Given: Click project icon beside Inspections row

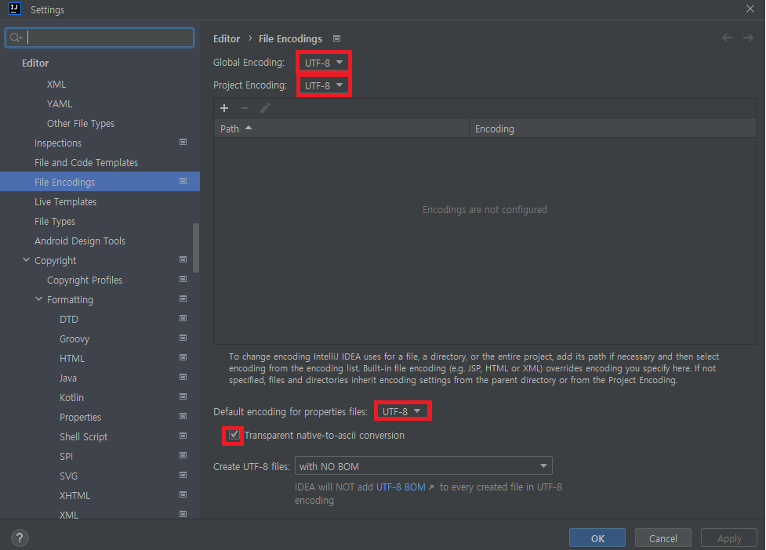Looking at the screenshot, I should (183, 142).
